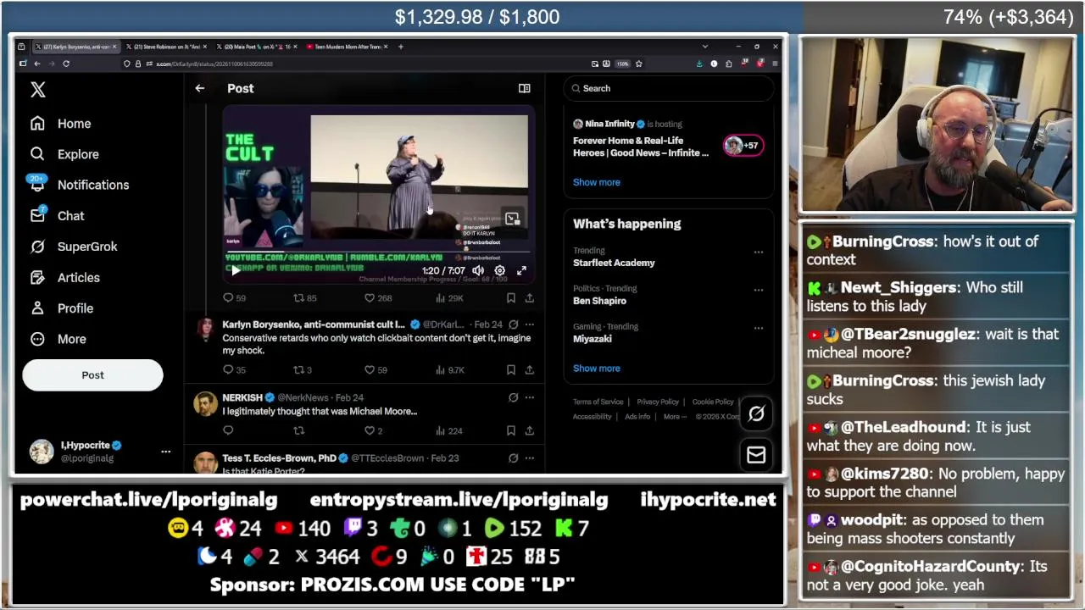Repost Karlyn's reply showing 3 reposts
1085x610 pixels.
(303, 370)
